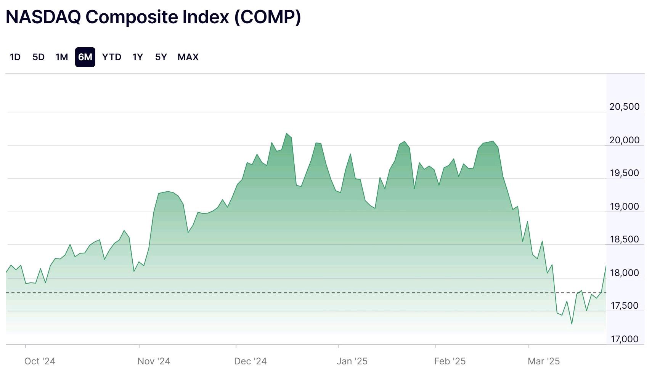This screenshot has height=372, width=652.
Task: Select the 5D time range tab
Action: pyautogui.click(x=39, y=57)
